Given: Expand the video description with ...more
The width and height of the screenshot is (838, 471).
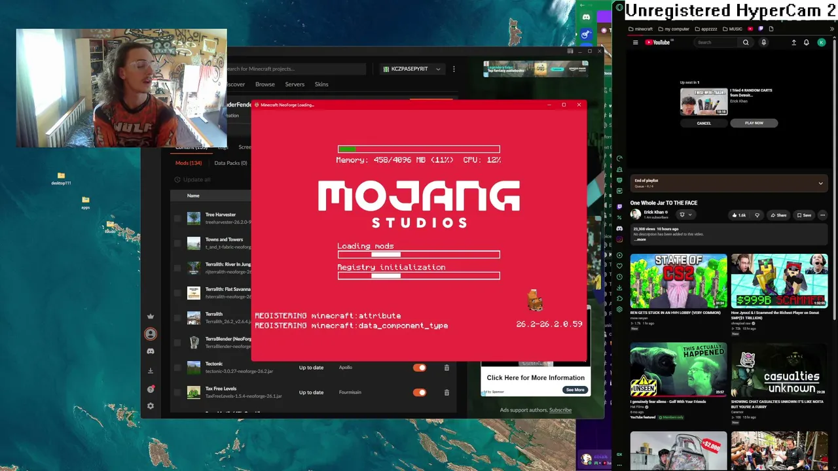Looking at the screenshot, I should [640, 239].
